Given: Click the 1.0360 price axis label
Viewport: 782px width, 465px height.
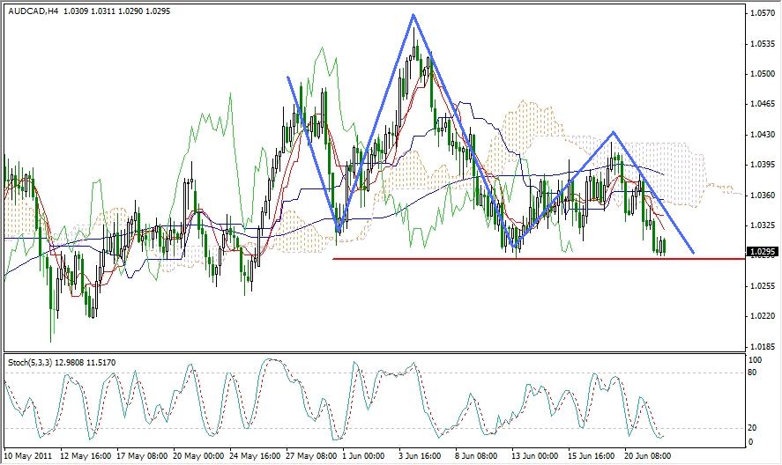Looking at the screenshot, I should tap(762, 195).
